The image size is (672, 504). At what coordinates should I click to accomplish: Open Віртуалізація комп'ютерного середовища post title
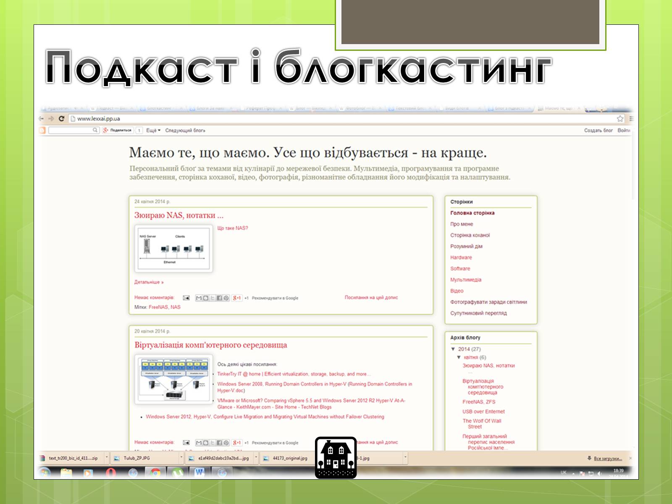coord(211,345)
